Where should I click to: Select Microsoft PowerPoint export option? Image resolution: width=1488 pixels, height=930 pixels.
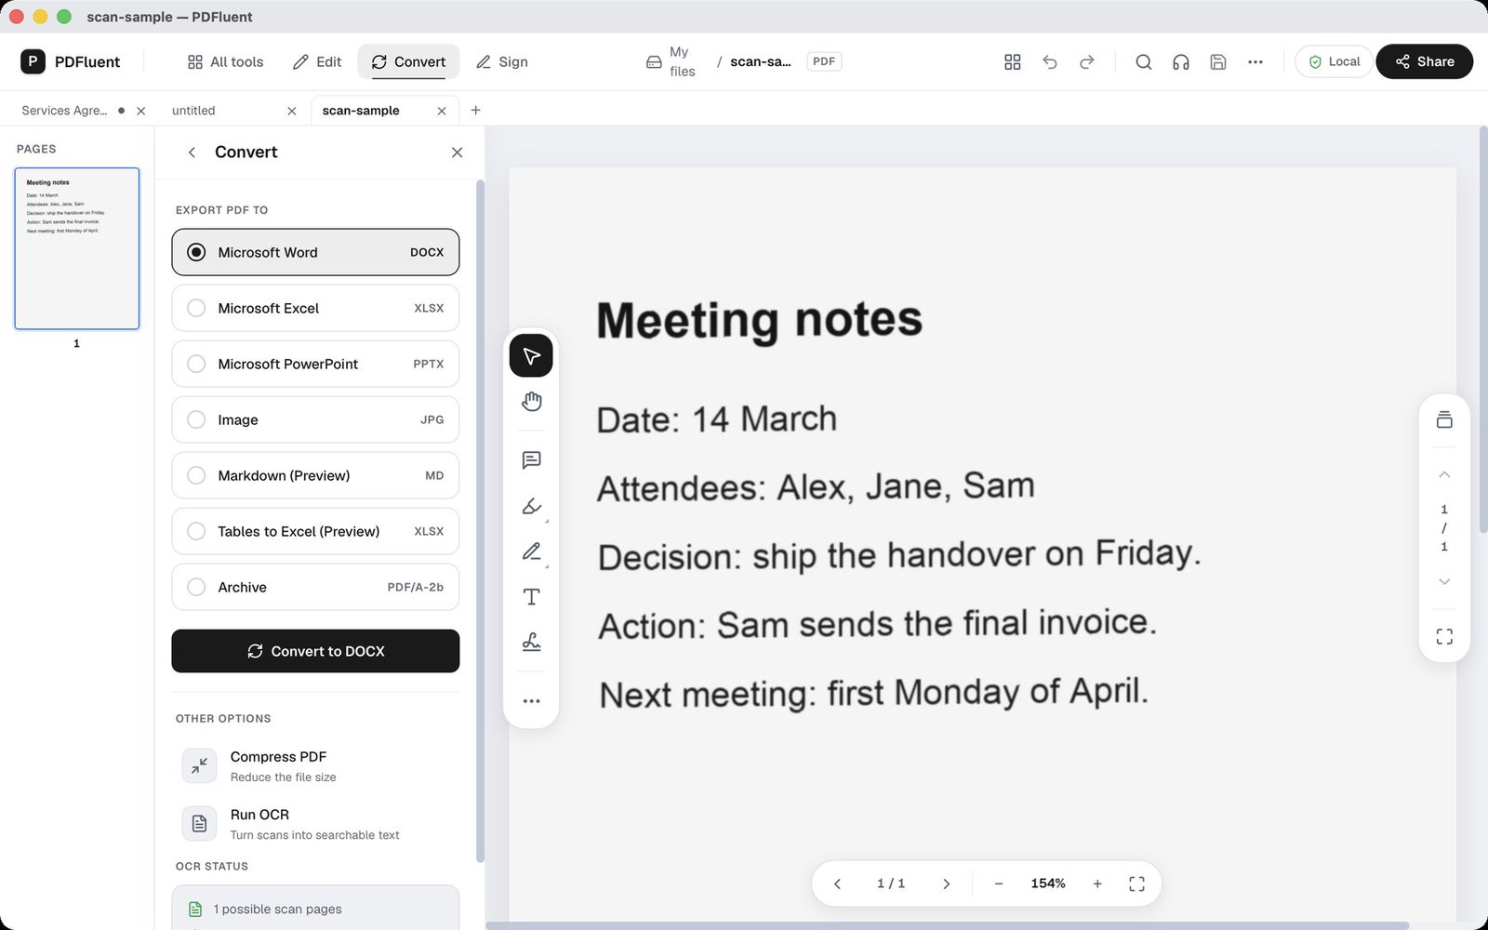click(315, 364)
